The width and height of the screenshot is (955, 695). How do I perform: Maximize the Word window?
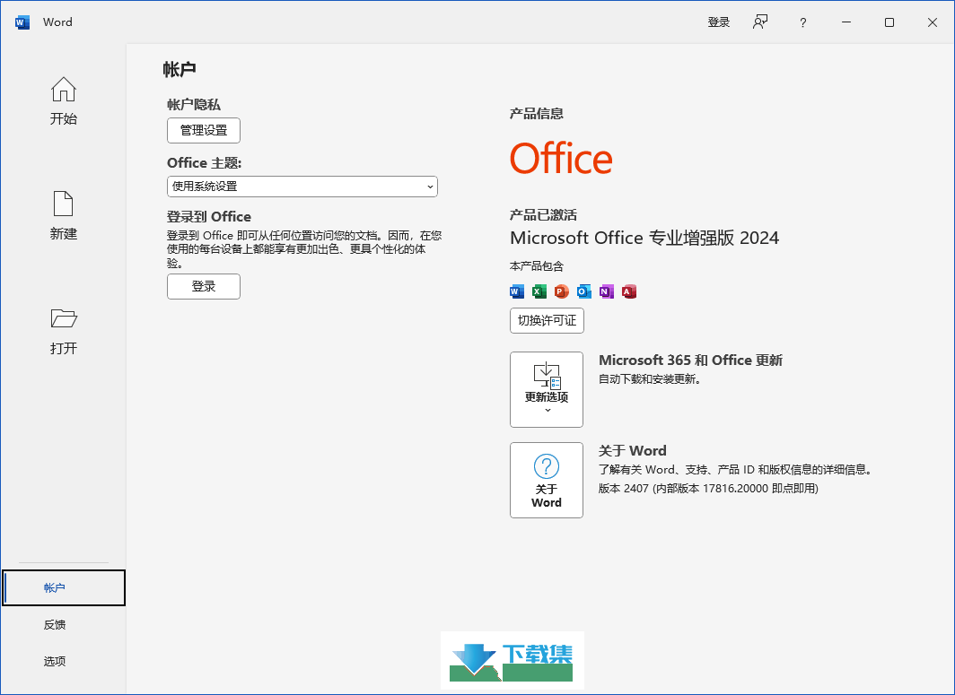889,22
